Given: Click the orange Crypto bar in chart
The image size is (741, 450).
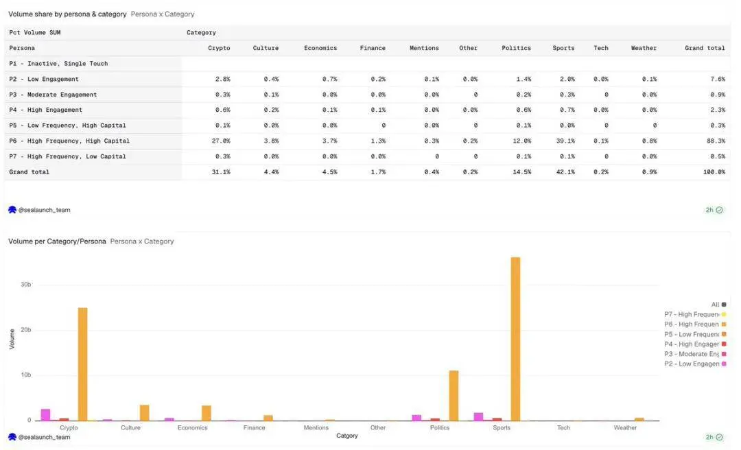Looking at the screenshot, I should coord(83,364).
